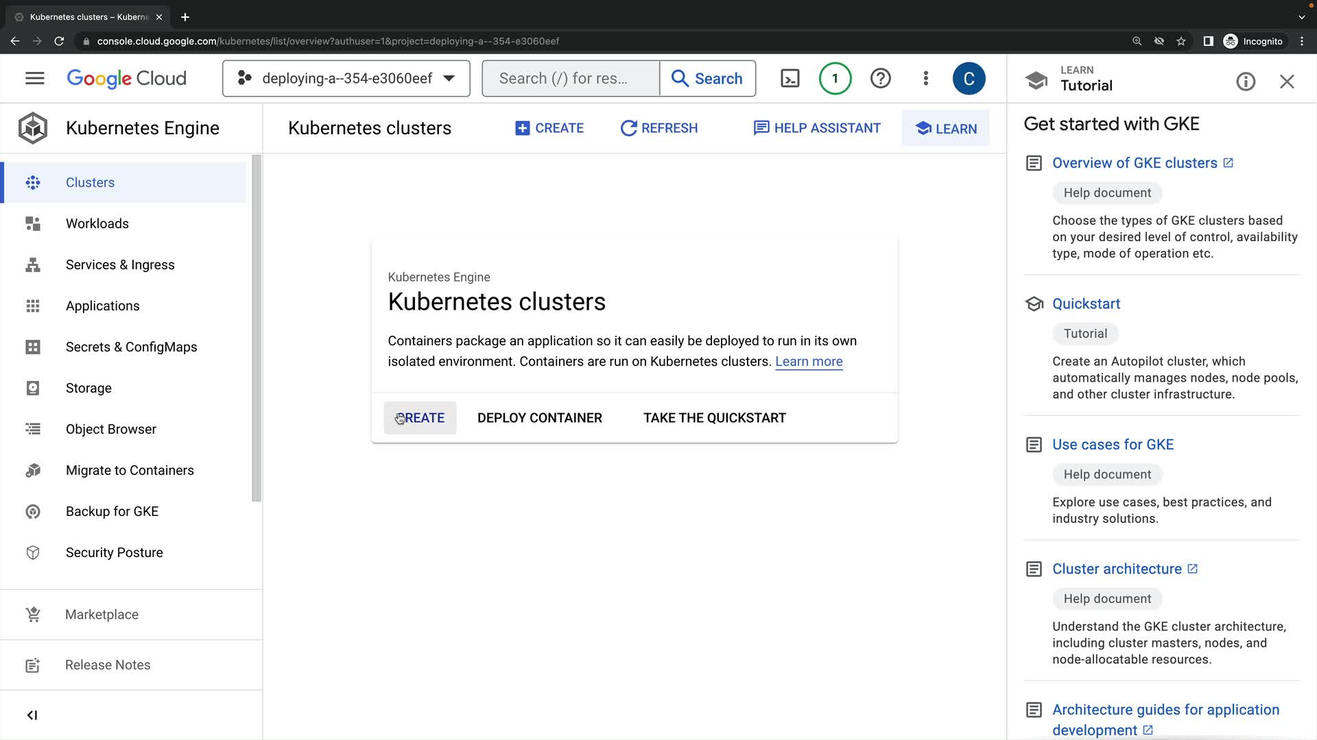The width and height of the screenshot is (1317, 740).
Task: Bookmark this page with the star icon
Action: pos(1181,41)
